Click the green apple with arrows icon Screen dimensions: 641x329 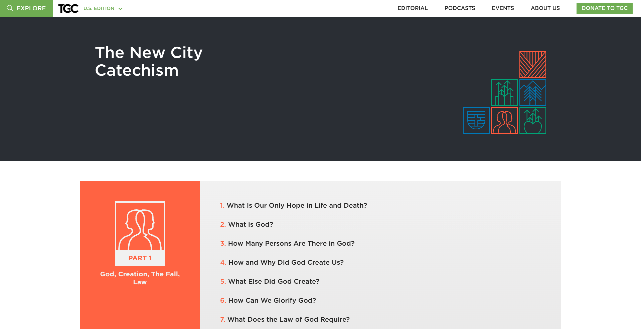(532, 120)
